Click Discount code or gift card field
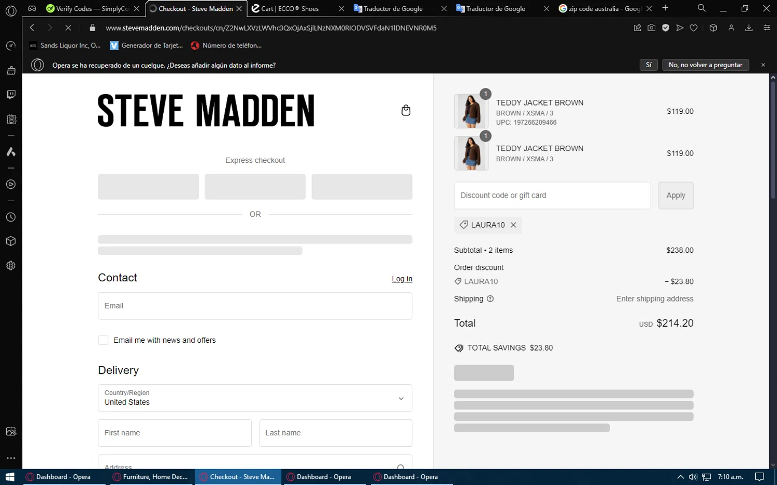The height and width of the screenshot is (485, 777). click(x=552, y=195)
